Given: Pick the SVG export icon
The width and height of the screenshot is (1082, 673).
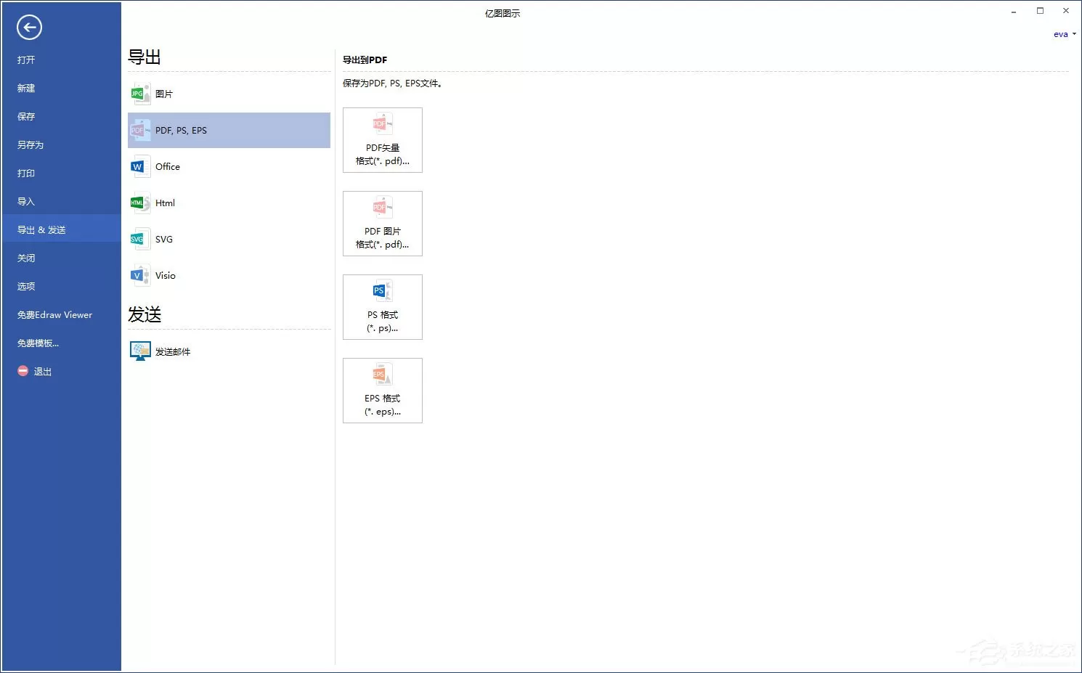Looking at the screenshot, I should pyautogui.click(x=139, y=239).
